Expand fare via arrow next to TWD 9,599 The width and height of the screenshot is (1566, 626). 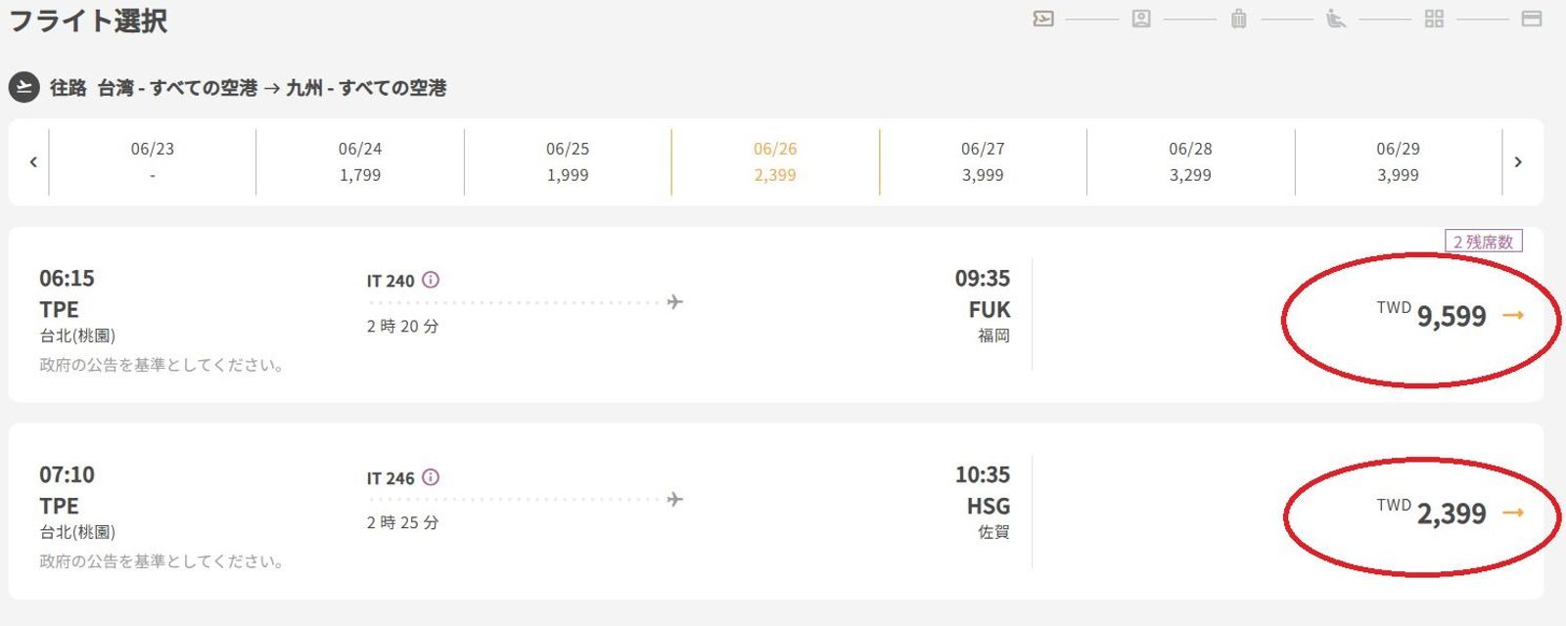[1513, 315]
